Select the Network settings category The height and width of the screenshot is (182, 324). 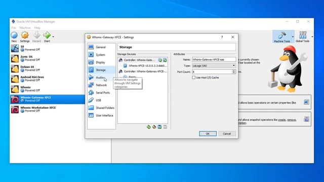101,85
